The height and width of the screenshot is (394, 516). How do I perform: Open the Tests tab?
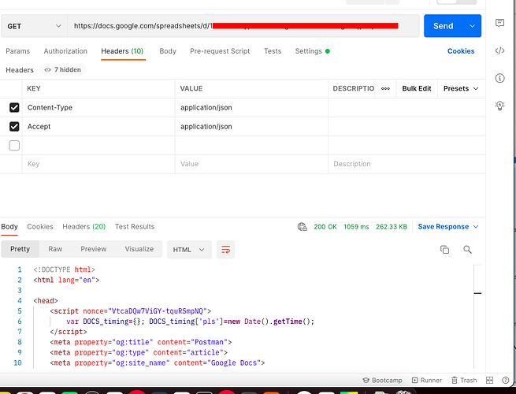(273, 51)
